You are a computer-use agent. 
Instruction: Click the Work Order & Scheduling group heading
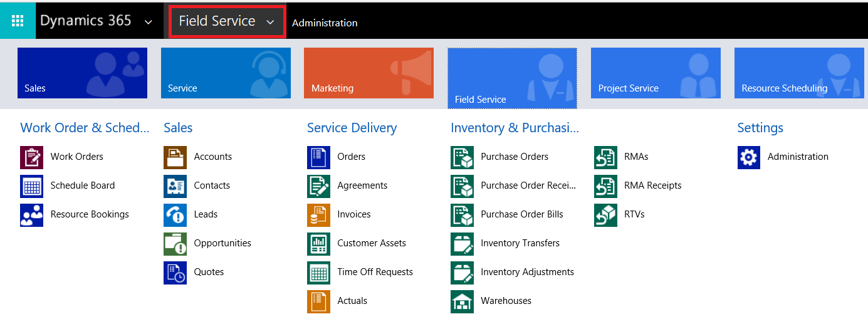click(85, 128)
